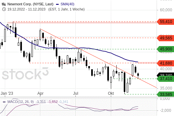
Task: Click the 55,410 resistance price tag
Action: 166,22
